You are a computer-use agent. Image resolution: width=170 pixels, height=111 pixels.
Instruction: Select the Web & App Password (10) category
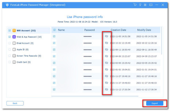click(x=29, y=37)
